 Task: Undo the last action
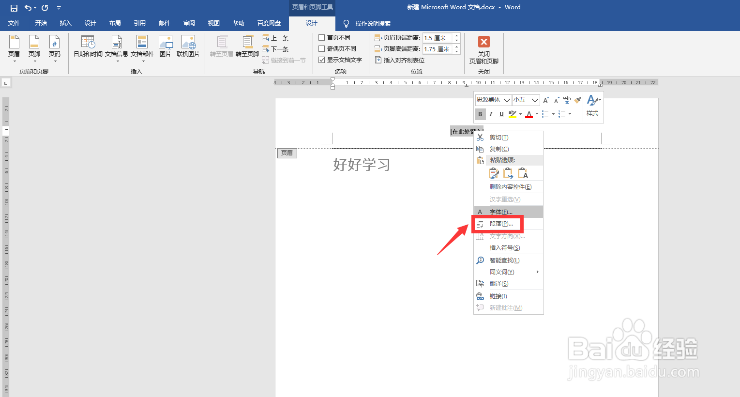pos(28,8)
